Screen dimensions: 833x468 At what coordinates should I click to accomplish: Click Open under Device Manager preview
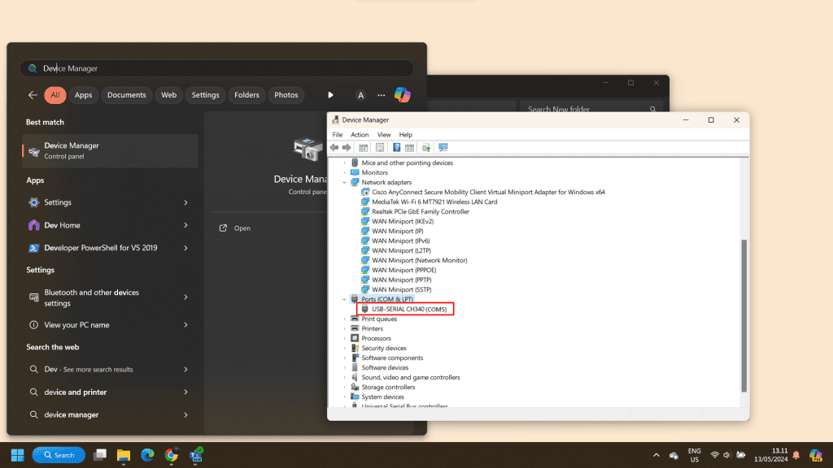242,228
